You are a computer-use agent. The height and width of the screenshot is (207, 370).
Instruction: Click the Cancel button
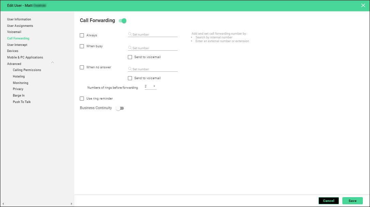(328, 201)
